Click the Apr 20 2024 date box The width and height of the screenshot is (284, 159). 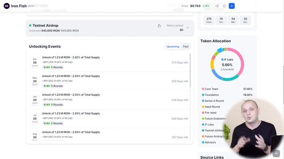35,62
